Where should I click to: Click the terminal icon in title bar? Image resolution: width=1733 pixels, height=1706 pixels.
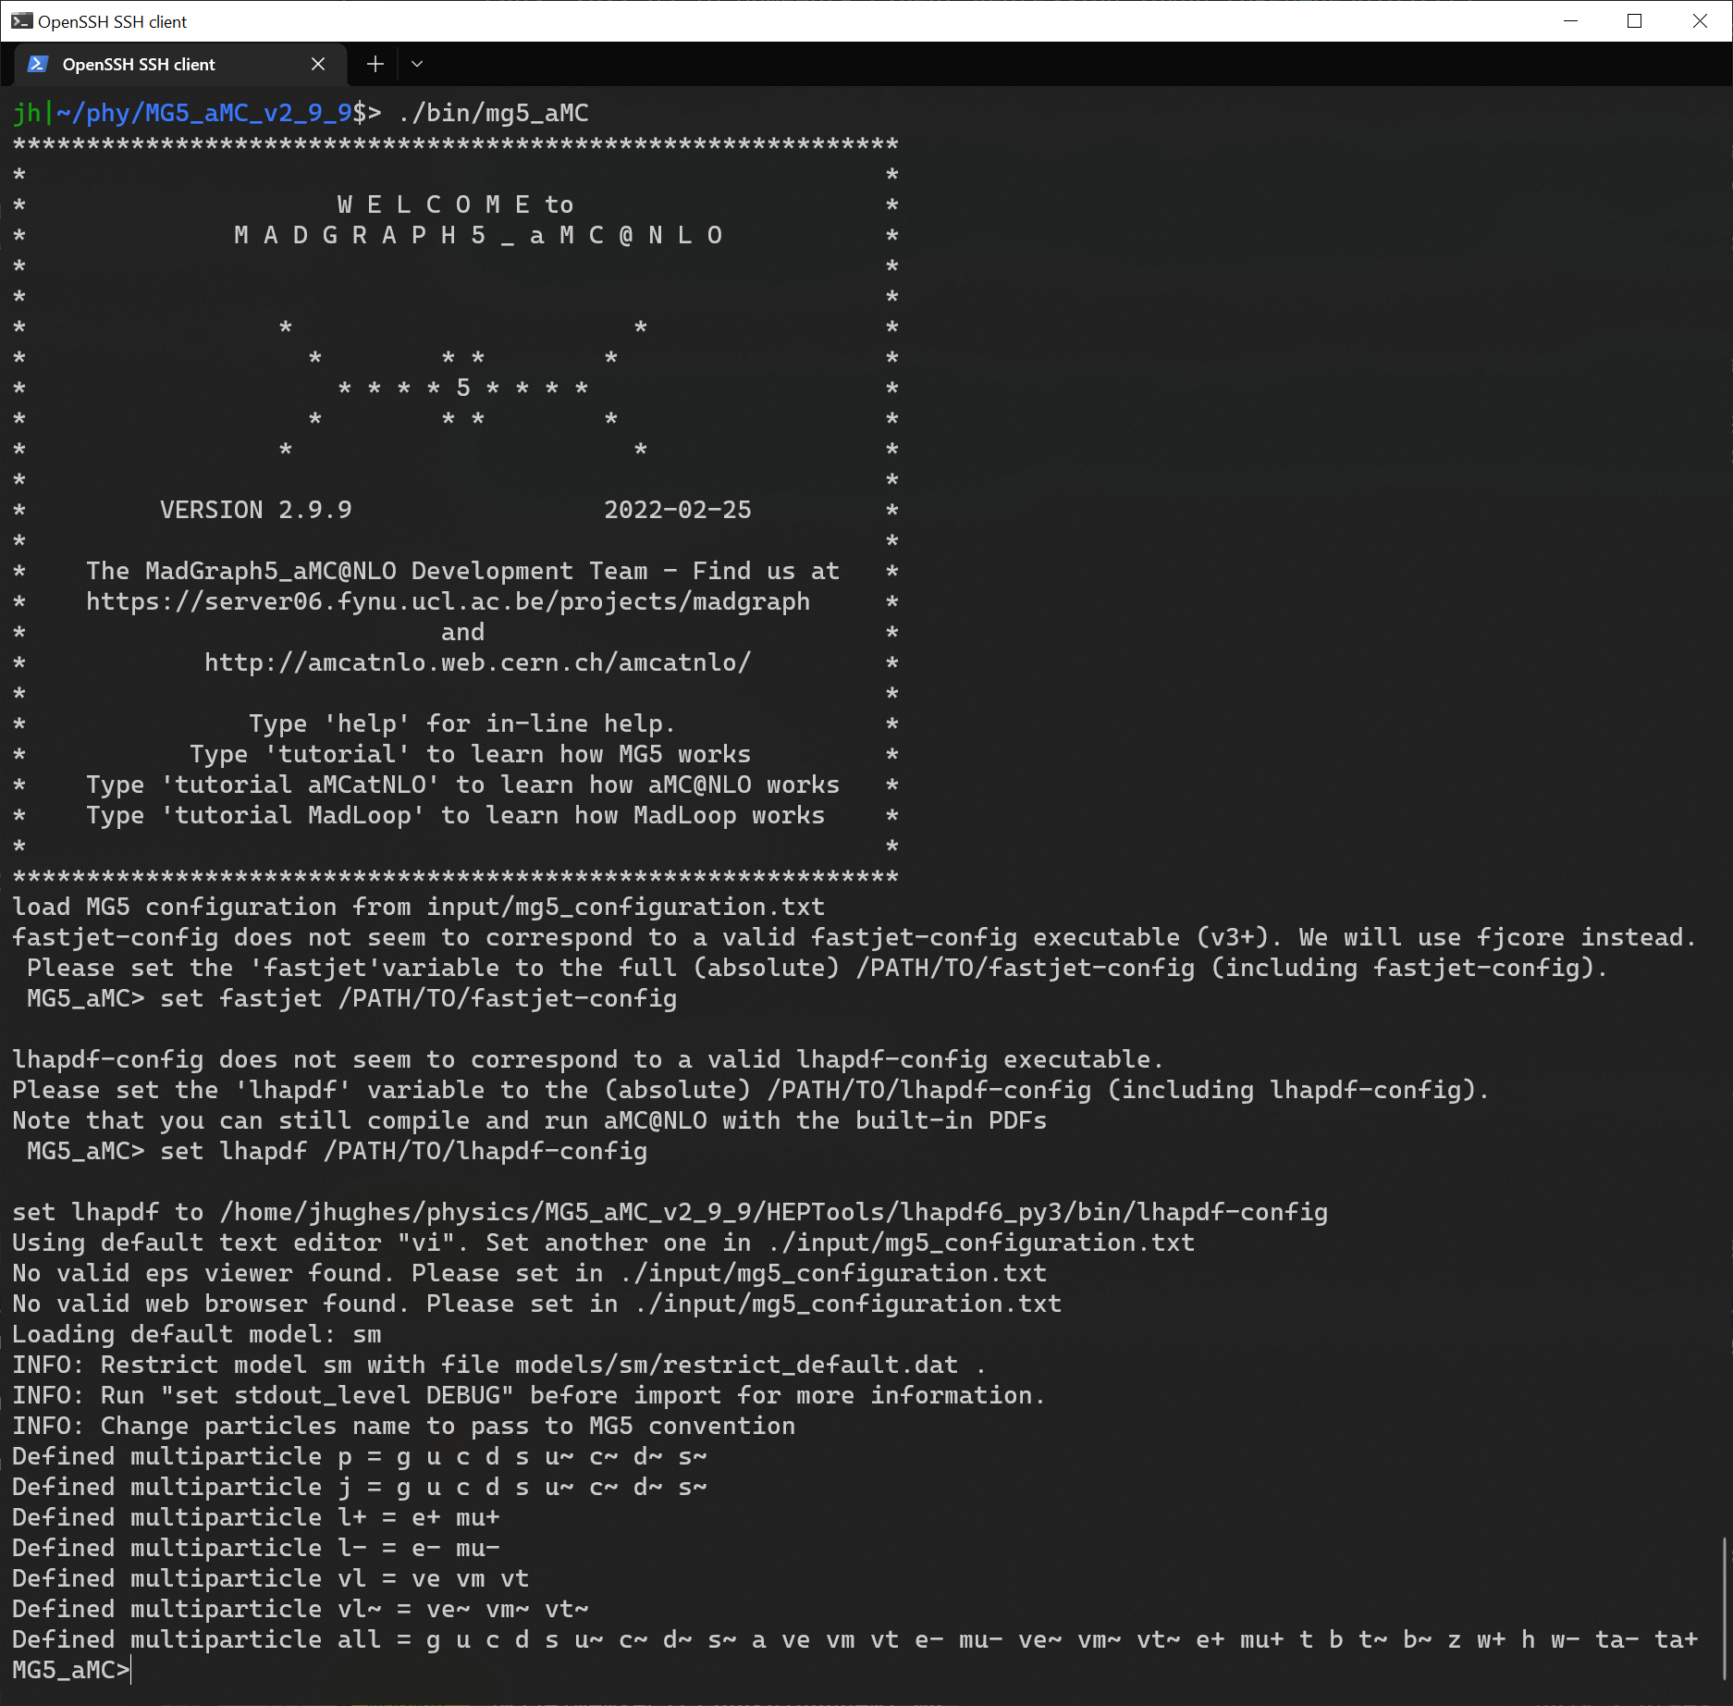point(21,21)
